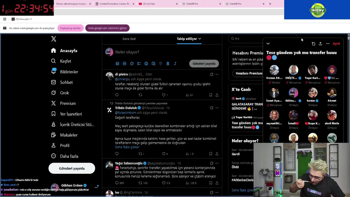Click the pop-out icon in the Space panel header
Image resolution: width=350 pixels, height=197 pixels.
(313, 44)
